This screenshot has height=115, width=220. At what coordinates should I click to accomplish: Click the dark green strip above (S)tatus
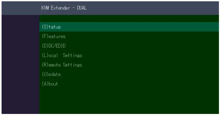[128, 18]
